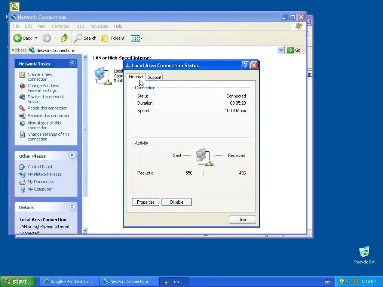
Task: Select the General tab
Action: click(136, 77)
